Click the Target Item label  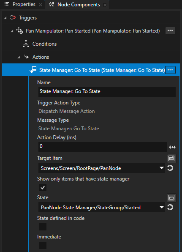click(x=50, y=158)
